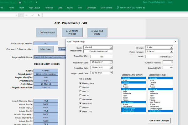
Task: Tick the Steps 44-45 checkbox
Action: pos(81,99)
